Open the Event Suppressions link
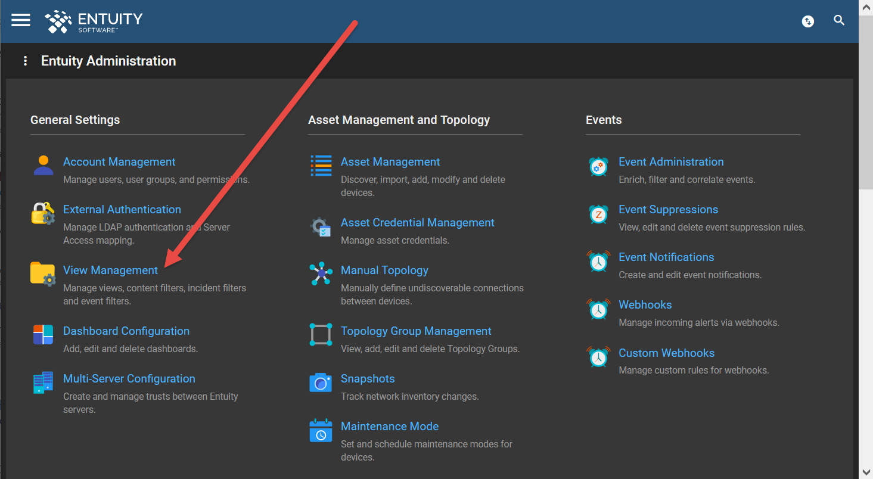Screen dimensions: 873x479 (669, 210)
